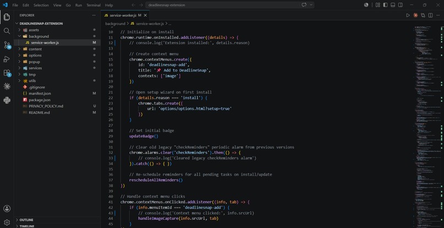Open the Selection menu
This screenshot has width=444, height=228.
[x=41, y=5]
